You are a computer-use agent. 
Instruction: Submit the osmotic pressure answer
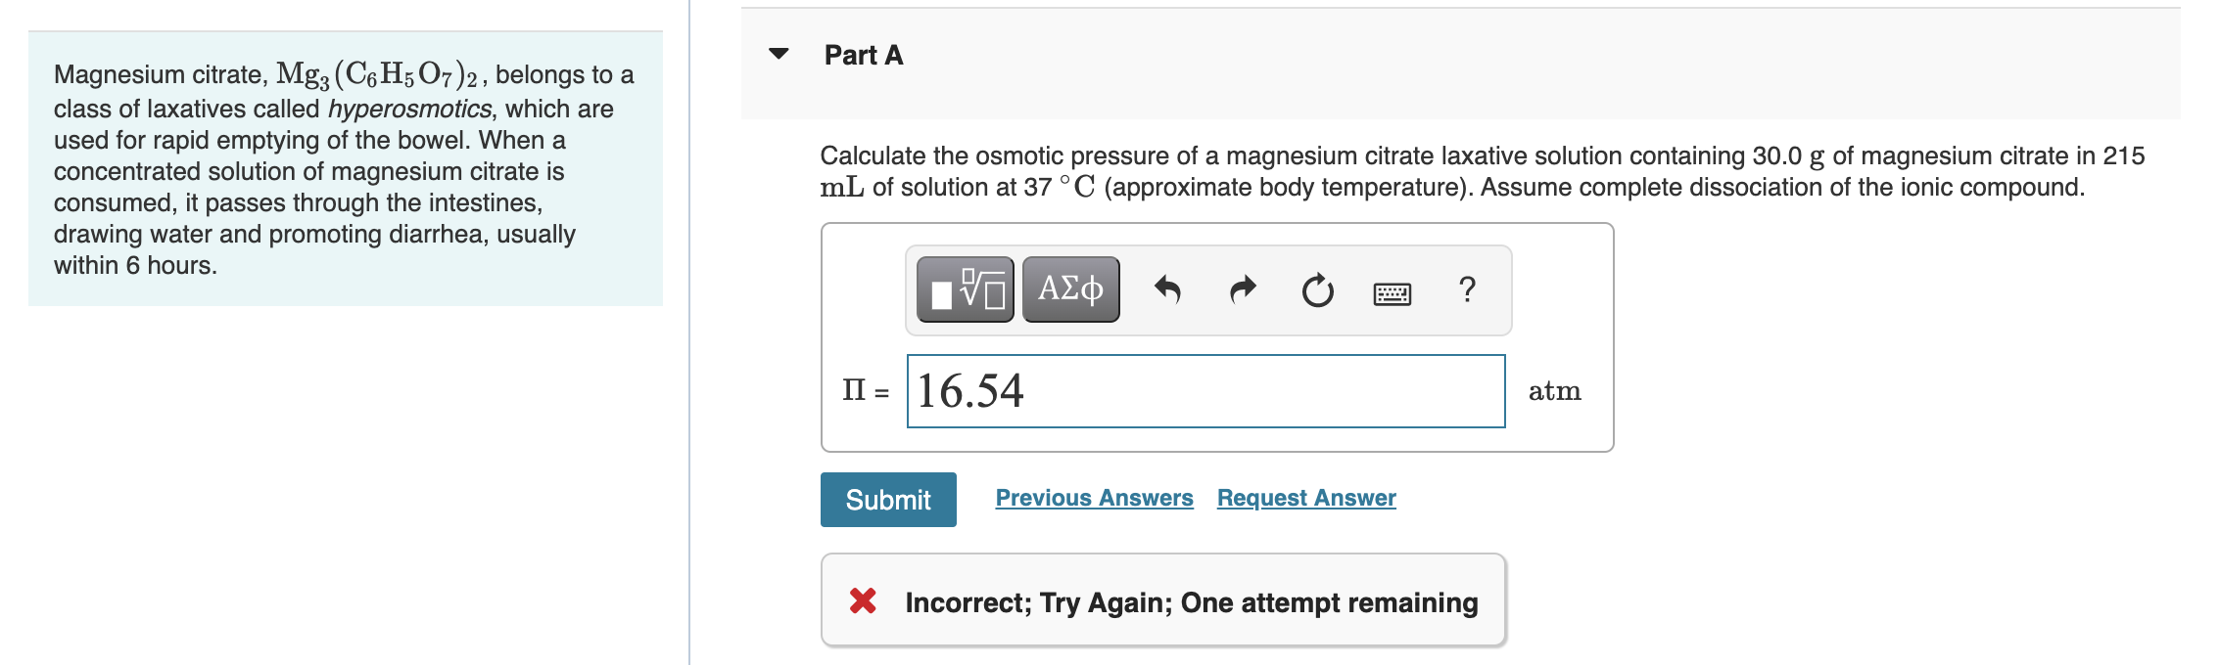click(887, 499)
